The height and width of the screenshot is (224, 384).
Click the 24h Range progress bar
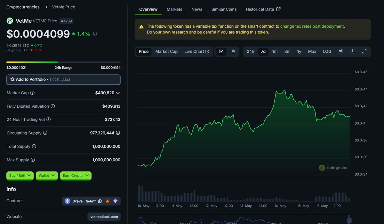[x=63, y=62]
